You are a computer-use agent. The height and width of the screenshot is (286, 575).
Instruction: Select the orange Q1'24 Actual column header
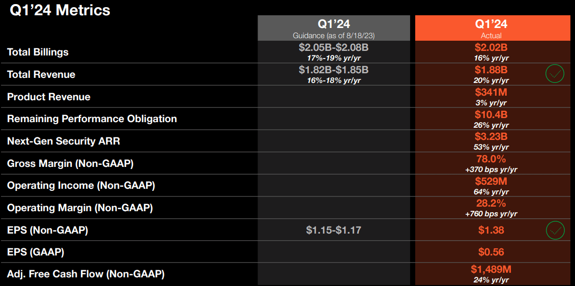click(x=491, y=28)
